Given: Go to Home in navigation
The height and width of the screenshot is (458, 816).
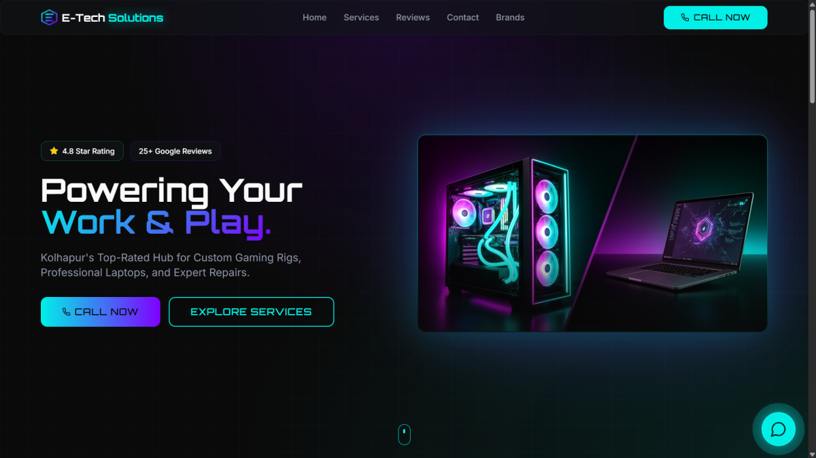Looking at the screenshot, I should click(x=314, y=18).
